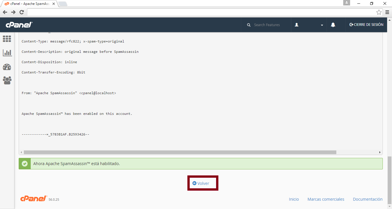Open the Chrome menu hamburger icon
392x209 pixels.
pos(387,12)
